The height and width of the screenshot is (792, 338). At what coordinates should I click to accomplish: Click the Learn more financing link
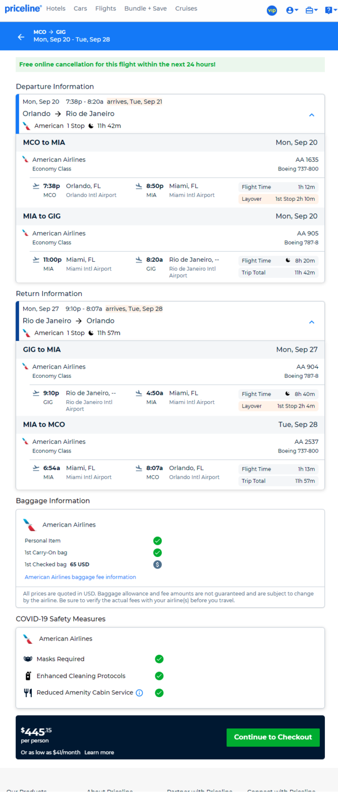[x=99, y=753]
